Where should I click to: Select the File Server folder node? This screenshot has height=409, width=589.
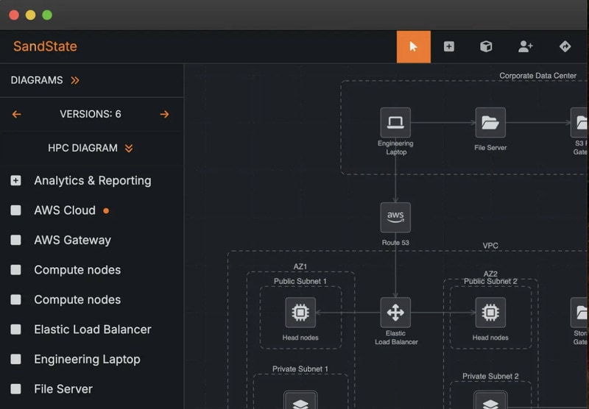click(490, 122)
